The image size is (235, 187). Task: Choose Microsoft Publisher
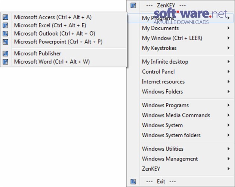(64, 53)
